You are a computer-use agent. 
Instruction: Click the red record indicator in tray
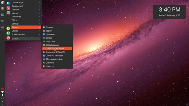(x=2, y=89)
